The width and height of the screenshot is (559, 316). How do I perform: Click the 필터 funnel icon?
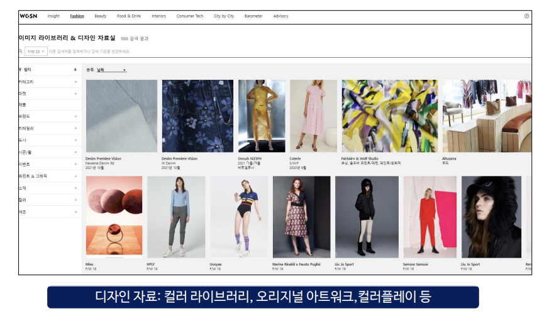(20, 70)
